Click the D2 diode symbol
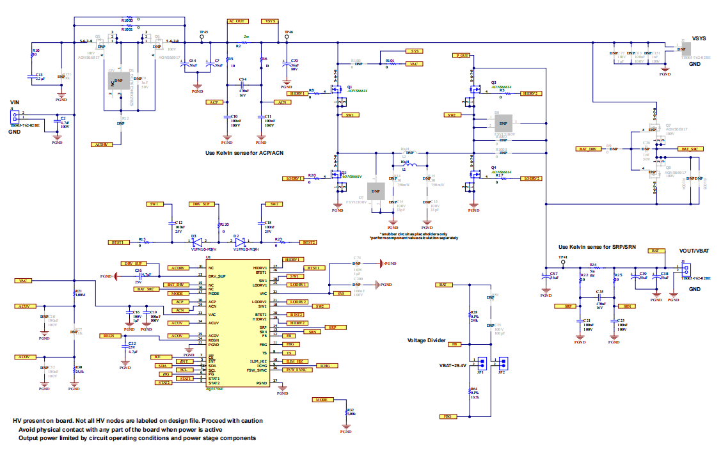 click(240, 242)
